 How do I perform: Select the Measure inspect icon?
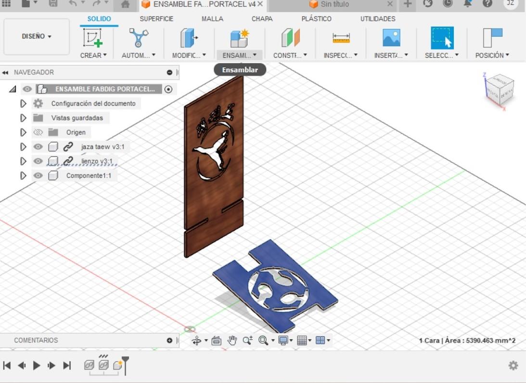click(x=341, y=38)
